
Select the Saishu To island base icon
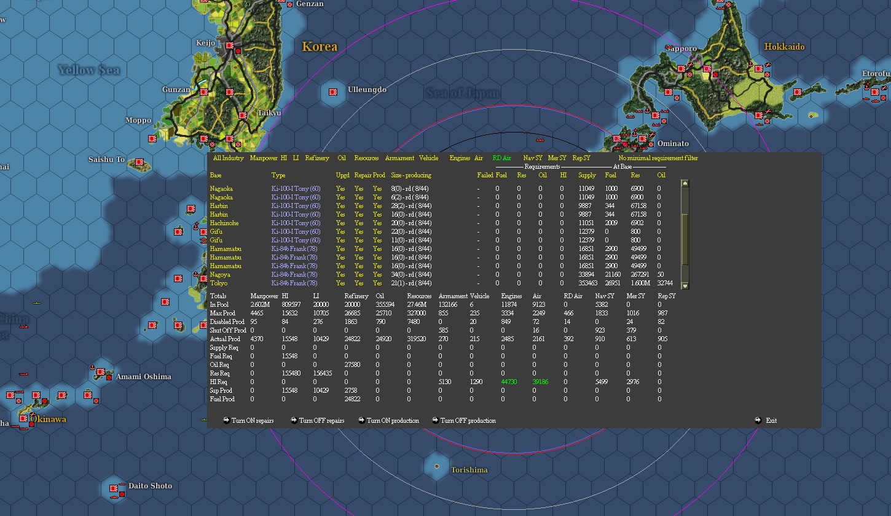[x=139, y=163]
